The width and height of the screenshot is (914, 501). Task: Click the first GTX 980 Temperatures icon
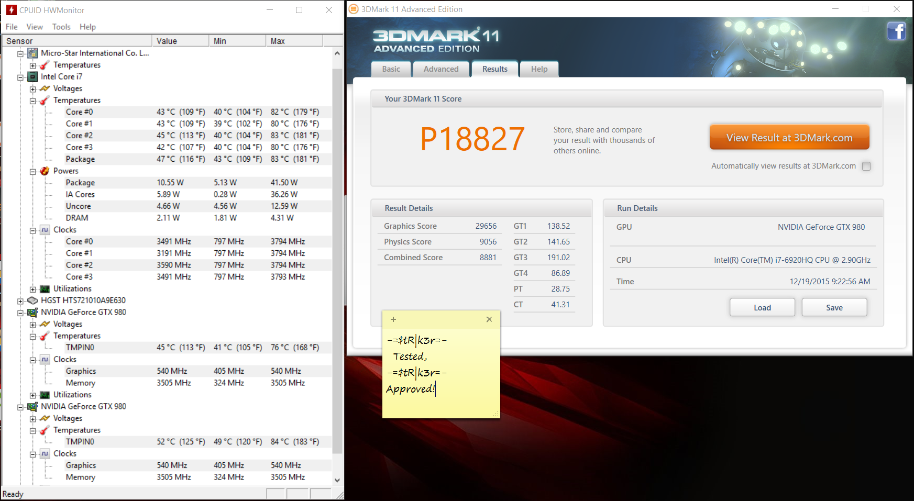point(45,336)
